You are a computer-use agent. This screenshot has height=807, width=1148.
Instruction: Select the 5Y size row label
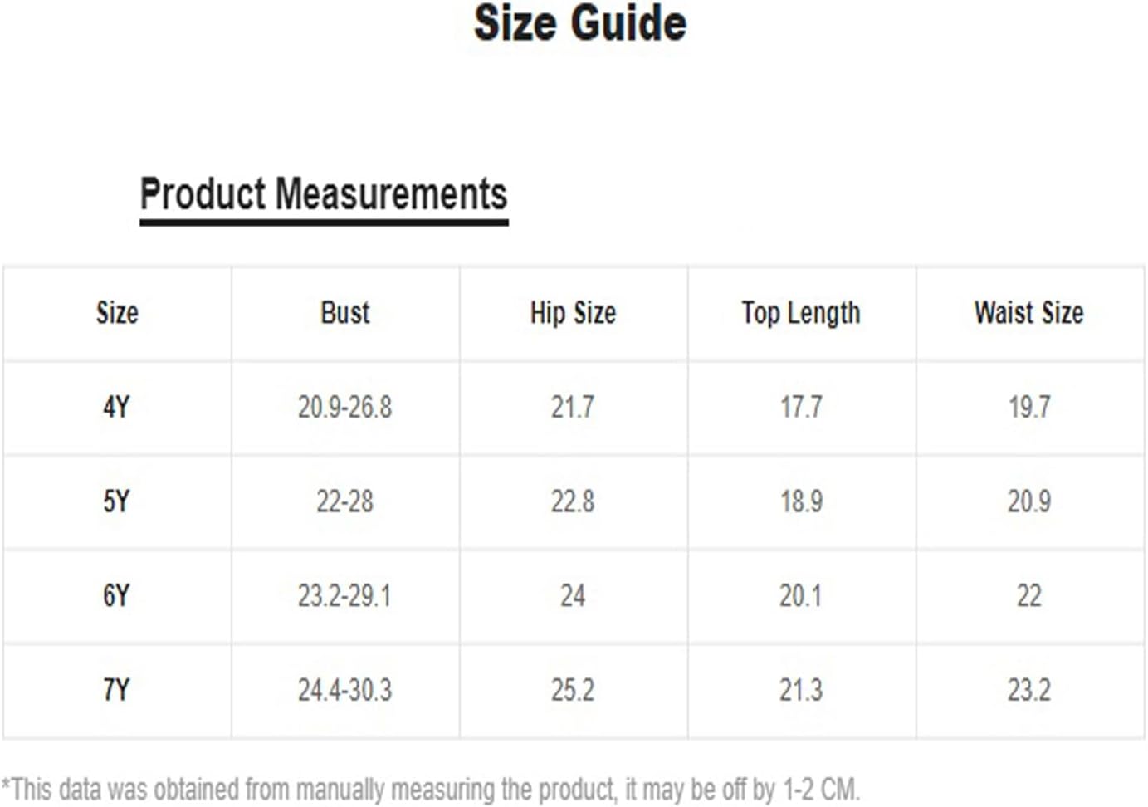click(x=116, y=501)
